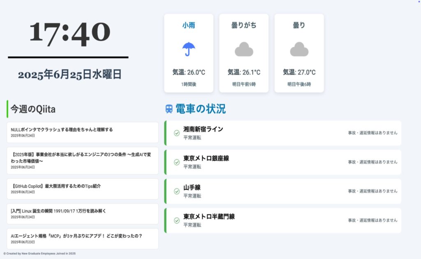421x259 pixels.
Task: Click the train icon next to 電車の状況
Action: pyautogui.click(x=169, y=109)
